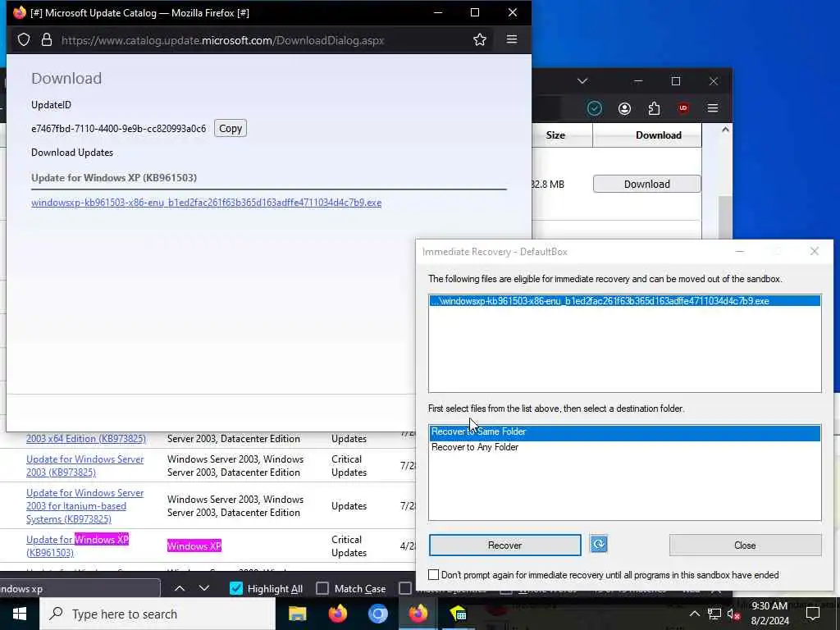Image resolution: width=840 pixels, height=630 pixels.
Task: Open the main Firefox window's hamburger menu
Action: click(713, 108)
